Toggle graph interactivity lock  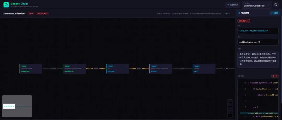(x=230, y=115)
